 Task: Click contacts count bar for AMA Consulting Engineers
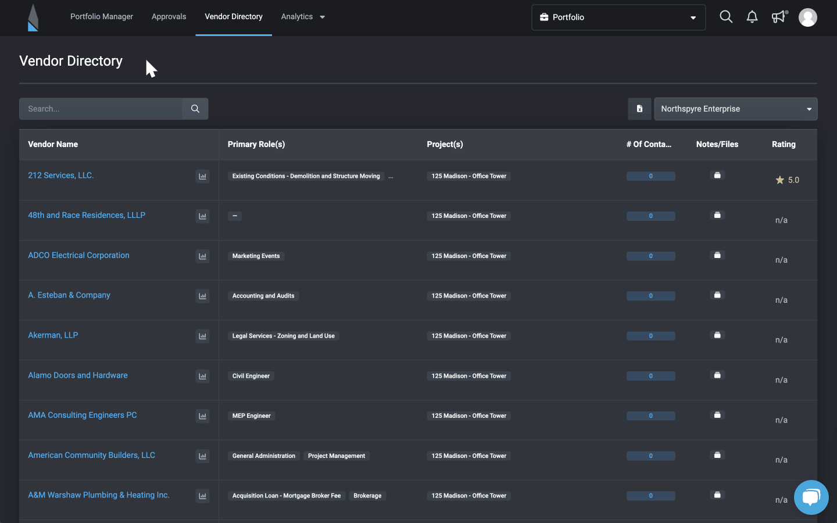650,416
